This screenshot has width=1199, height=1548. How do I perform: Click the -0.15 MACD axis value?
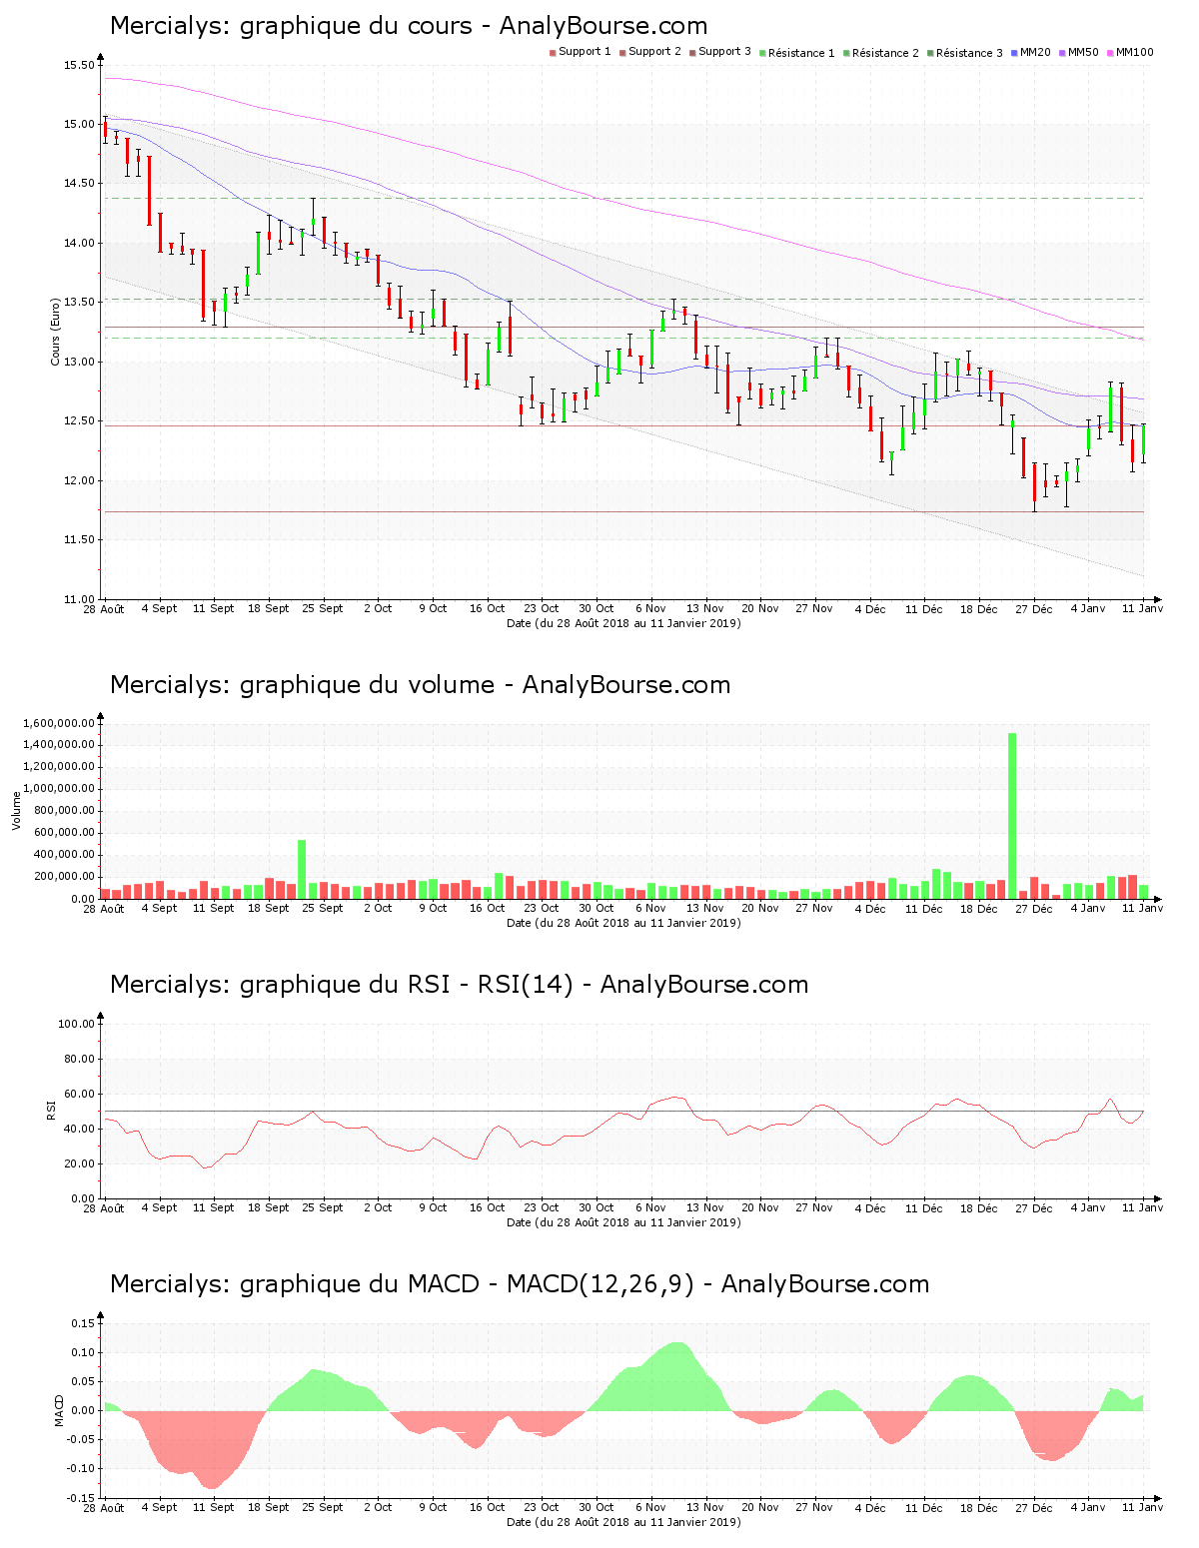coord(82,1498)
